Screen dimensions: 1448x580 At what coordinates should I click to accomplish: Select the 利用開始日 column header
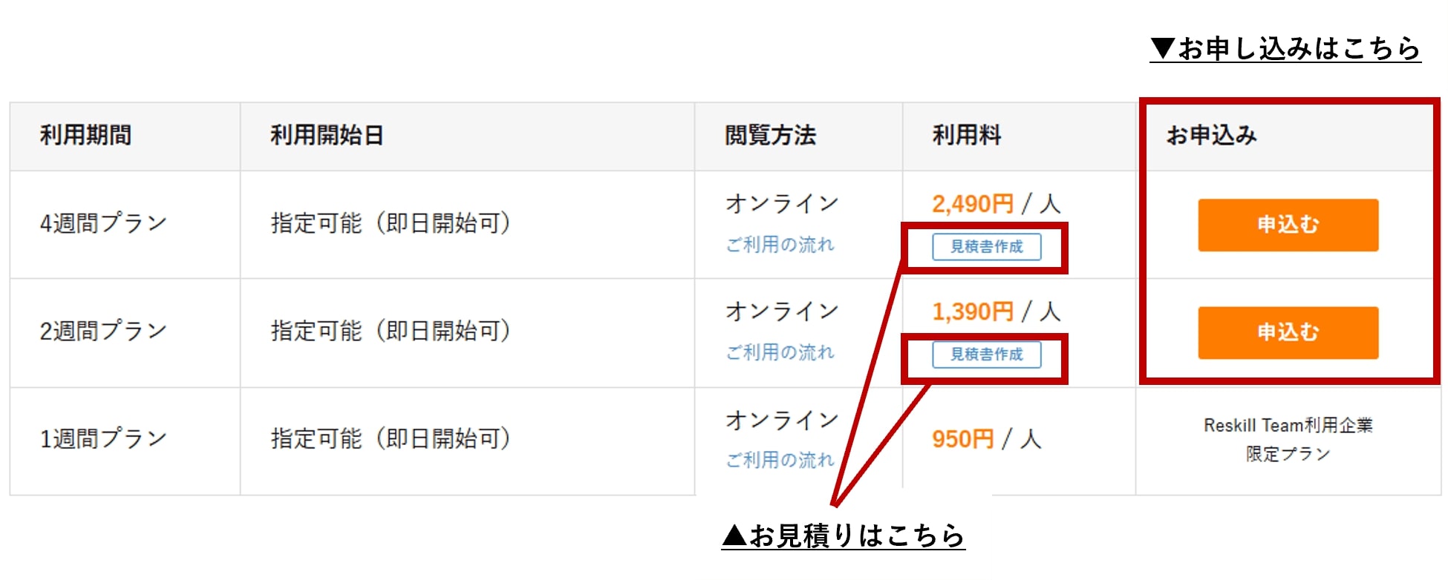coord(326,135)
